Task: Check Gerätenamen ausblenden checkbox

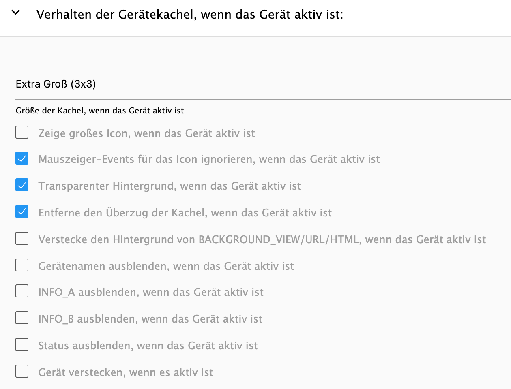Action: pos(22,265)
